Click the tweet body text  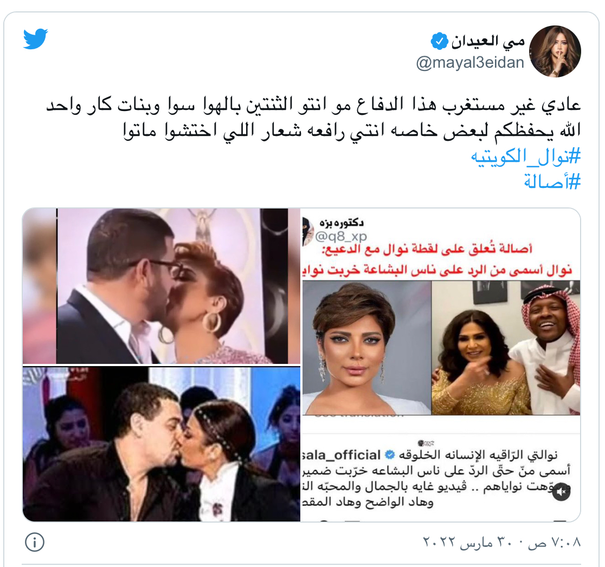click(x=313, y=118)
